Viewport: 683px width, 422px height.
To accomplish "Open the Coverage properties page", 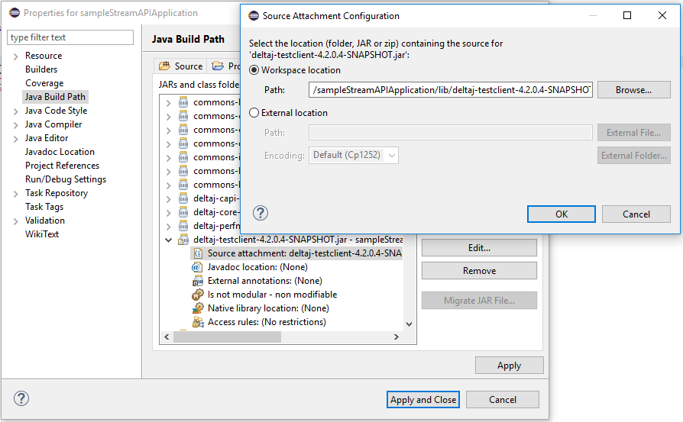I will (x=44, y=83).
